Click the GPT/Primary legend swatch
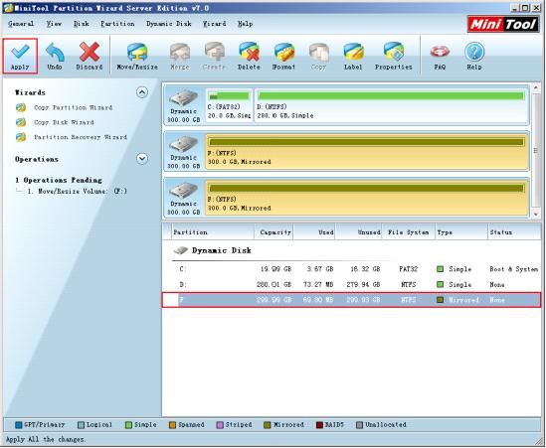The height and width of the screenshot is (448, 546). pyautogui.click(x=19, y=425)
